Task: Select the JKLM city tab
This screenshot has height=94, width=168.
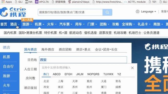Action: click(80, 74)
